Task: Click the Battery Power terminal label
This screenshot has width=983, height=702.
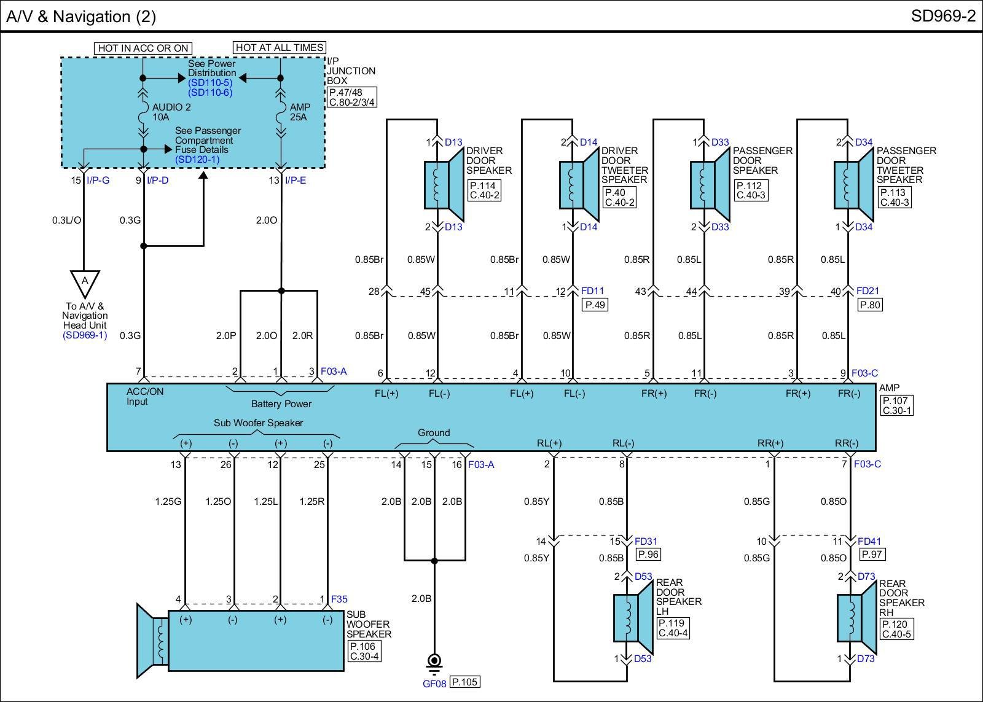Action: click(281, 404)
